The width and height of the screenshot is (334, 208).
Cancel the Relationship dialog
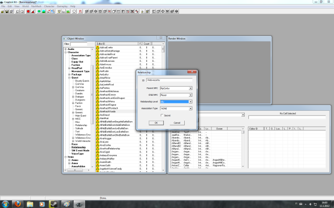[177, 122]
